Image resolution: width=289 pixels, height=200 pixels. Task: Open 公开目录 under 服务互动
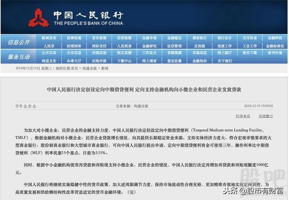click(x=49, y=53)
